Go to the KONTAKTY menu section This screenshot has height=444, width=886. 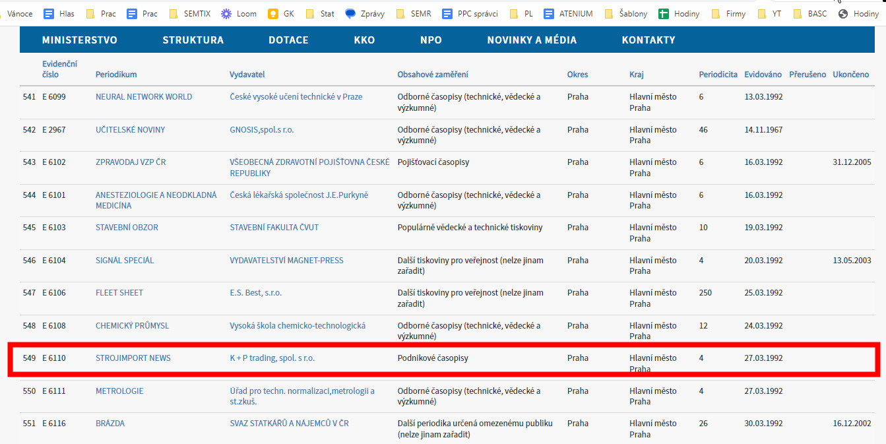tap(648, 40)
